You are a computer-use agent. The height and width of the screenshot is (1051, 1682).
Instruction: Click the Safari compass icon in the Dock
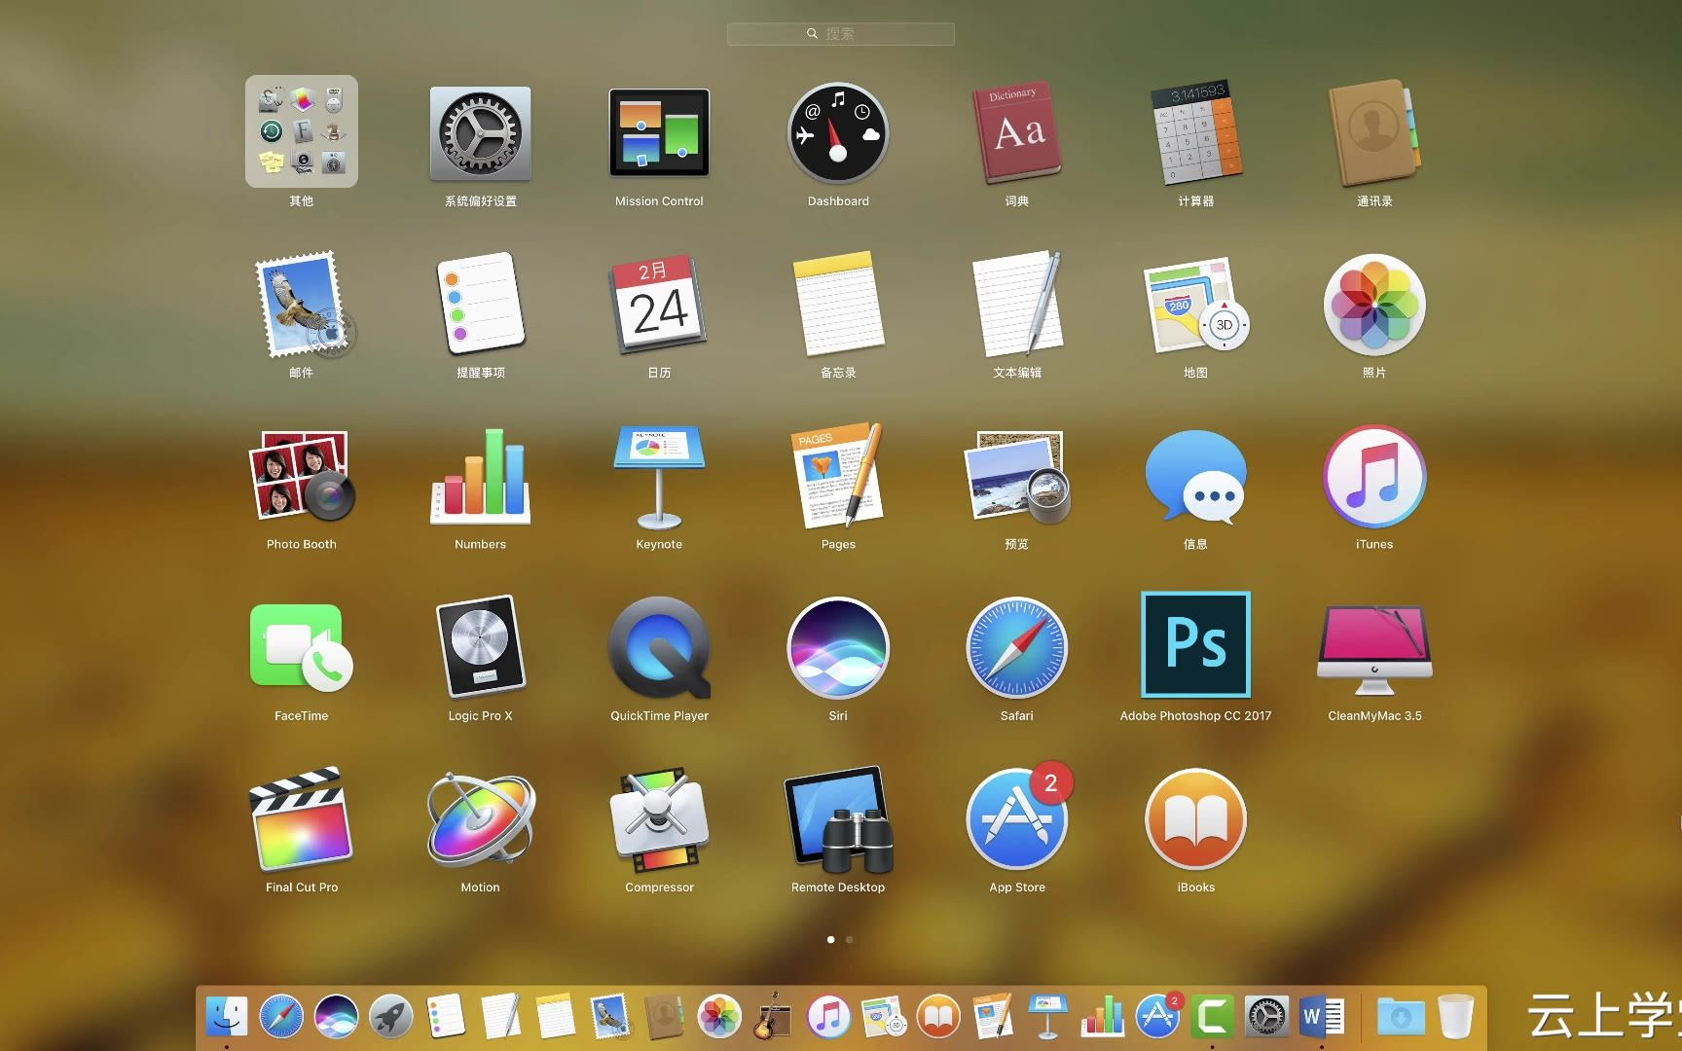(281, 1017)
